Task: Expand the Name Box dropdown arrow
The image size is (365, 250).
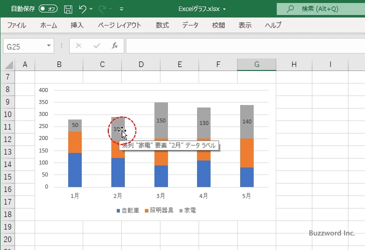Action: coord(49,45)
